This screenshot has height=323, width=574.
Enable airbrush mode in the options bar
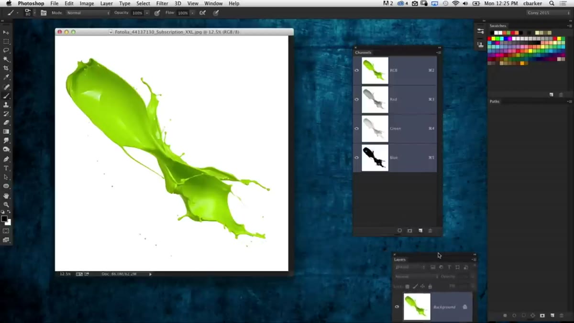pyautogui.click(x=202, y=13)
